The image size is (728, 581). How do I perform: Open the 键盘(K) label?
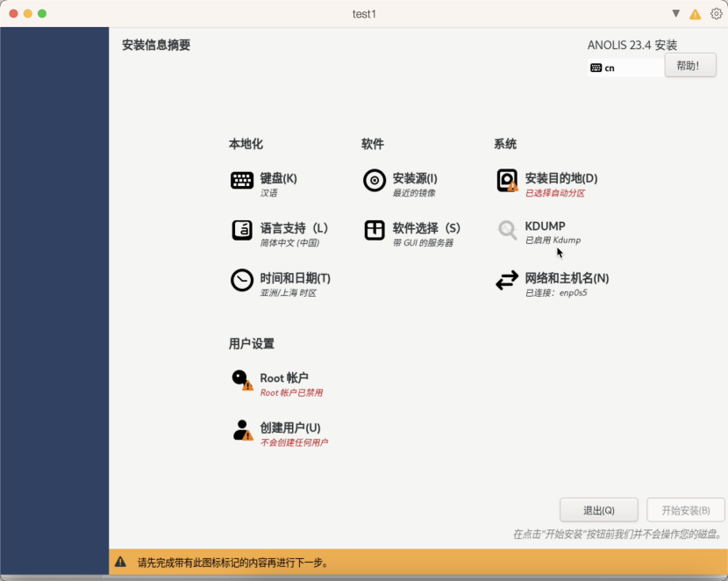point(278,178)
